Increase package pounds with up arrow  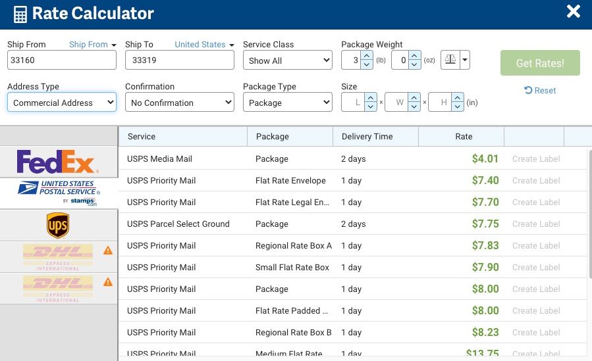[x=367, y=55]
